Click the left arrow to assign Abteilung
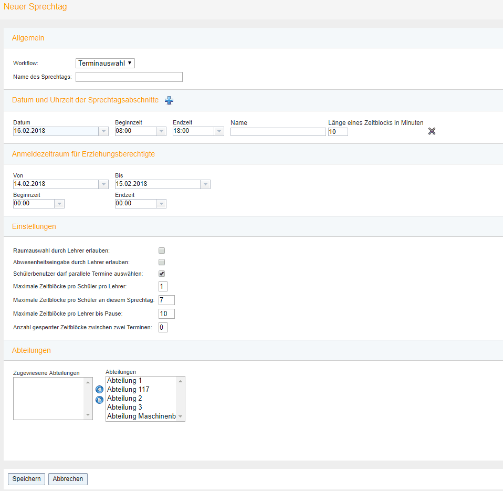 point(99,390)
